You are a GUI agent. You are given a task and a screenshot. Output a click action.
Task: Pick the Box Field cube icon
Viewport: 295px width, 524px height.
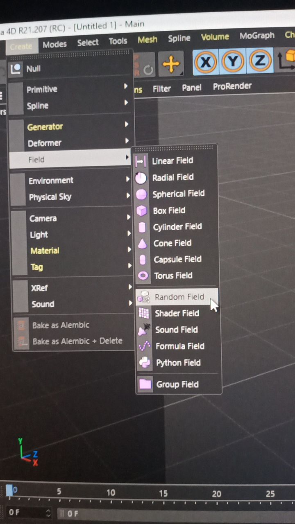click(142, 210)
